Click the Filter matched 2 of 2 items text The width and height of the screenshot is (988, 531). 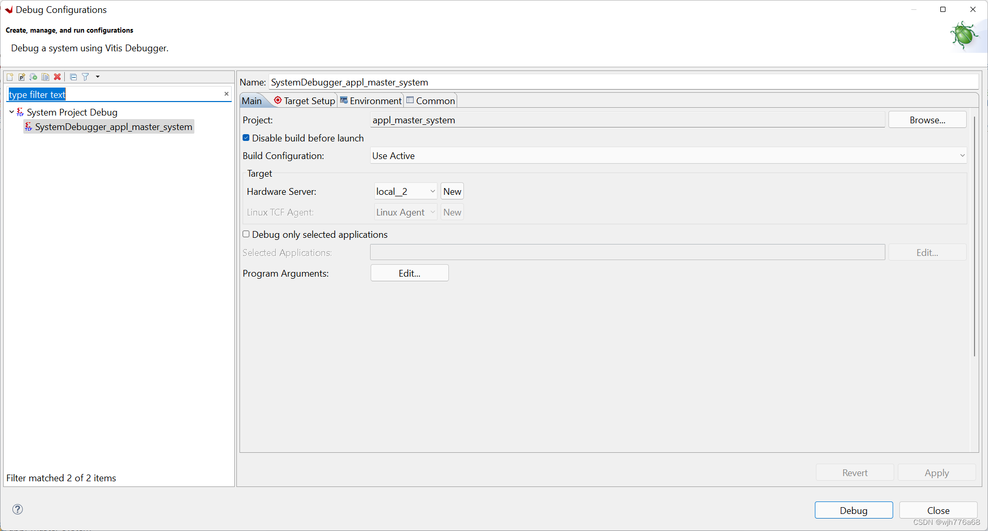click(x=61, y=478)
